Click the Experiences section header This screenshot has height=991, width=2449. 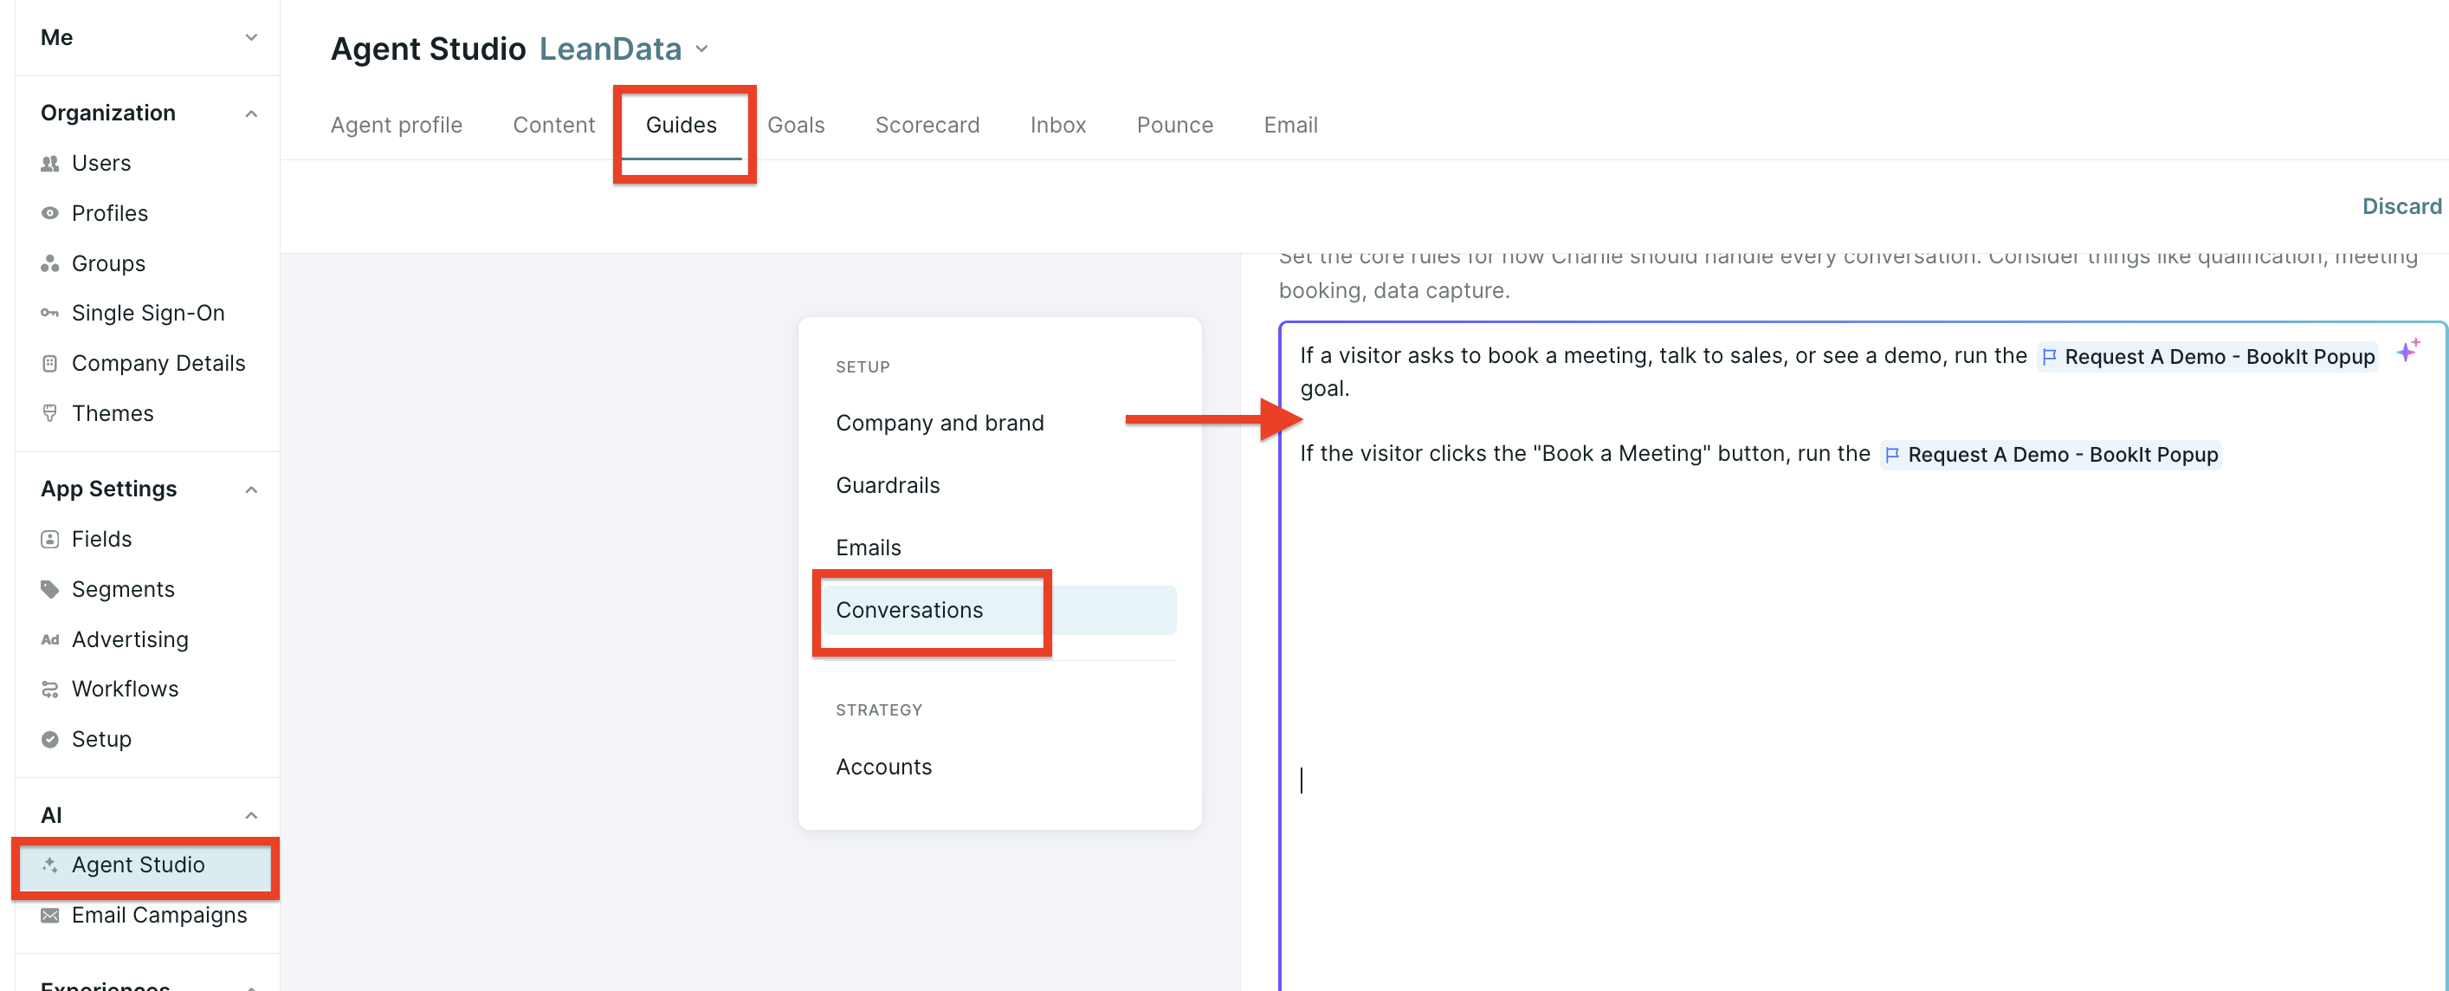pos(105,984)
